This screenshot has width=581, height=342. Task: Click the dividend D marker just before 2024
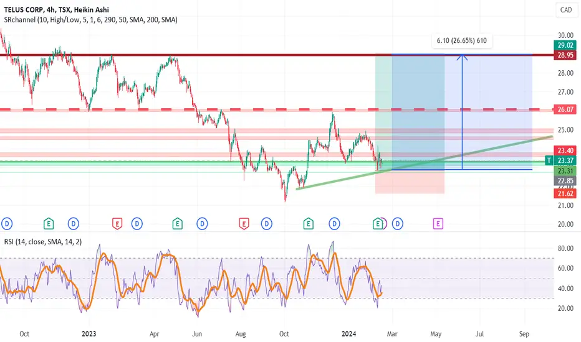coord(334,224)
